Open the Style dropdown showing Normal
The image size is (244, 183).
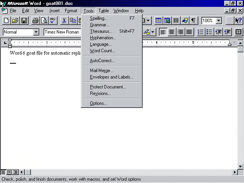(36, 32)
